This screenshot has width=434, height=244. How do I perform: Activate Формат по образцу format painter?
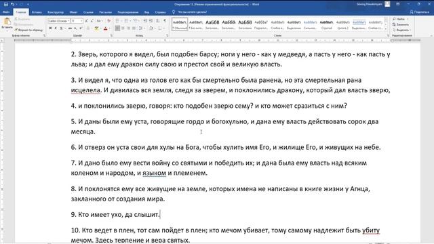click(28, 30)
